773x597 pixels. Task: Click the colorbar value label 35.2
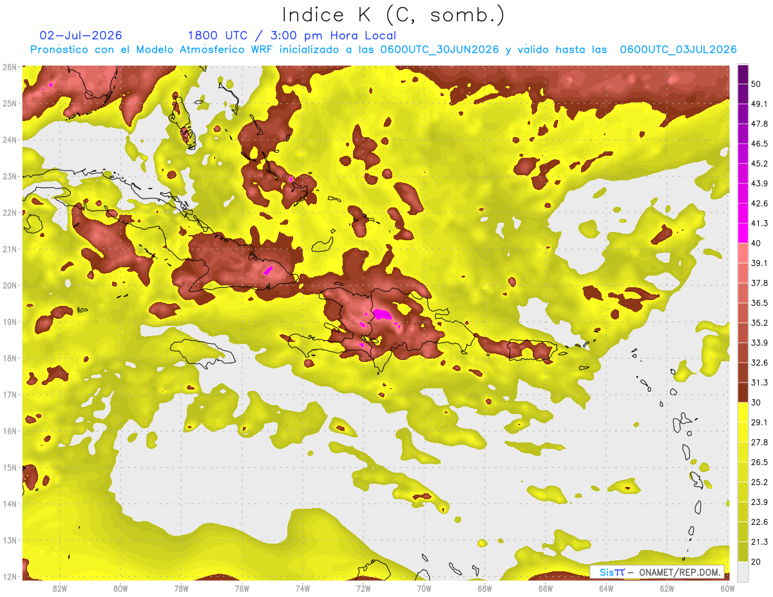[x=759, y=323]
